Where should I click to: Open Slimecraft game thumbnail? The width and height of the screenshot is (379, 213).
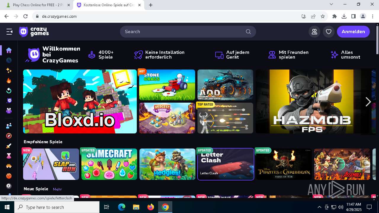pos(109,164)
